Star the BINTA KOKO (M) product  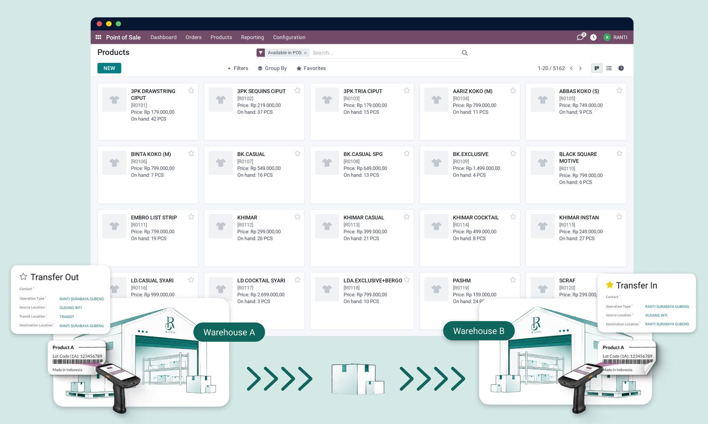(191, 154)
